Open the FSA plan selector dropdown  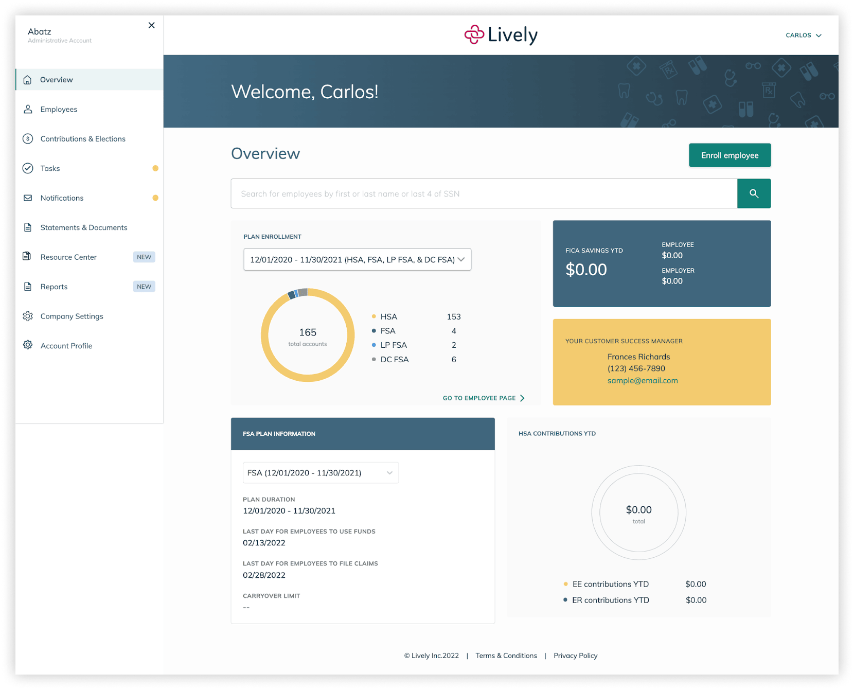pyautogui.click(x=321, y=473)
